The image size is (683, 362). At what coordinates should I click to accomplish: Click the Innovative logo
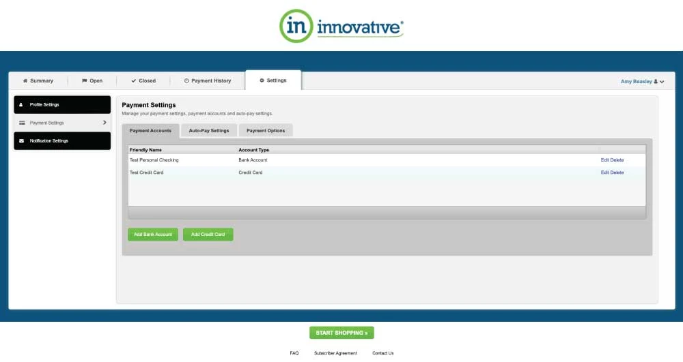tap(341, 26)
